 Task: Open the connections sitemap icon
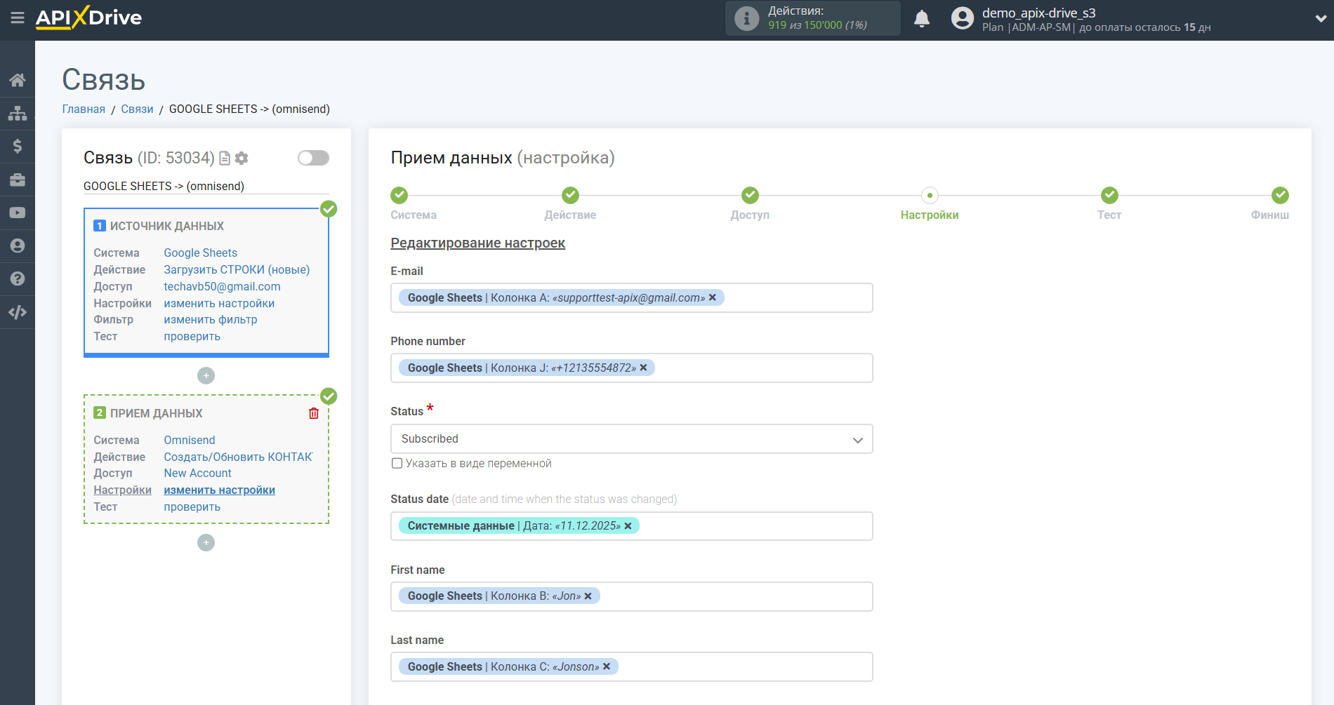click(x=18, y=113)
